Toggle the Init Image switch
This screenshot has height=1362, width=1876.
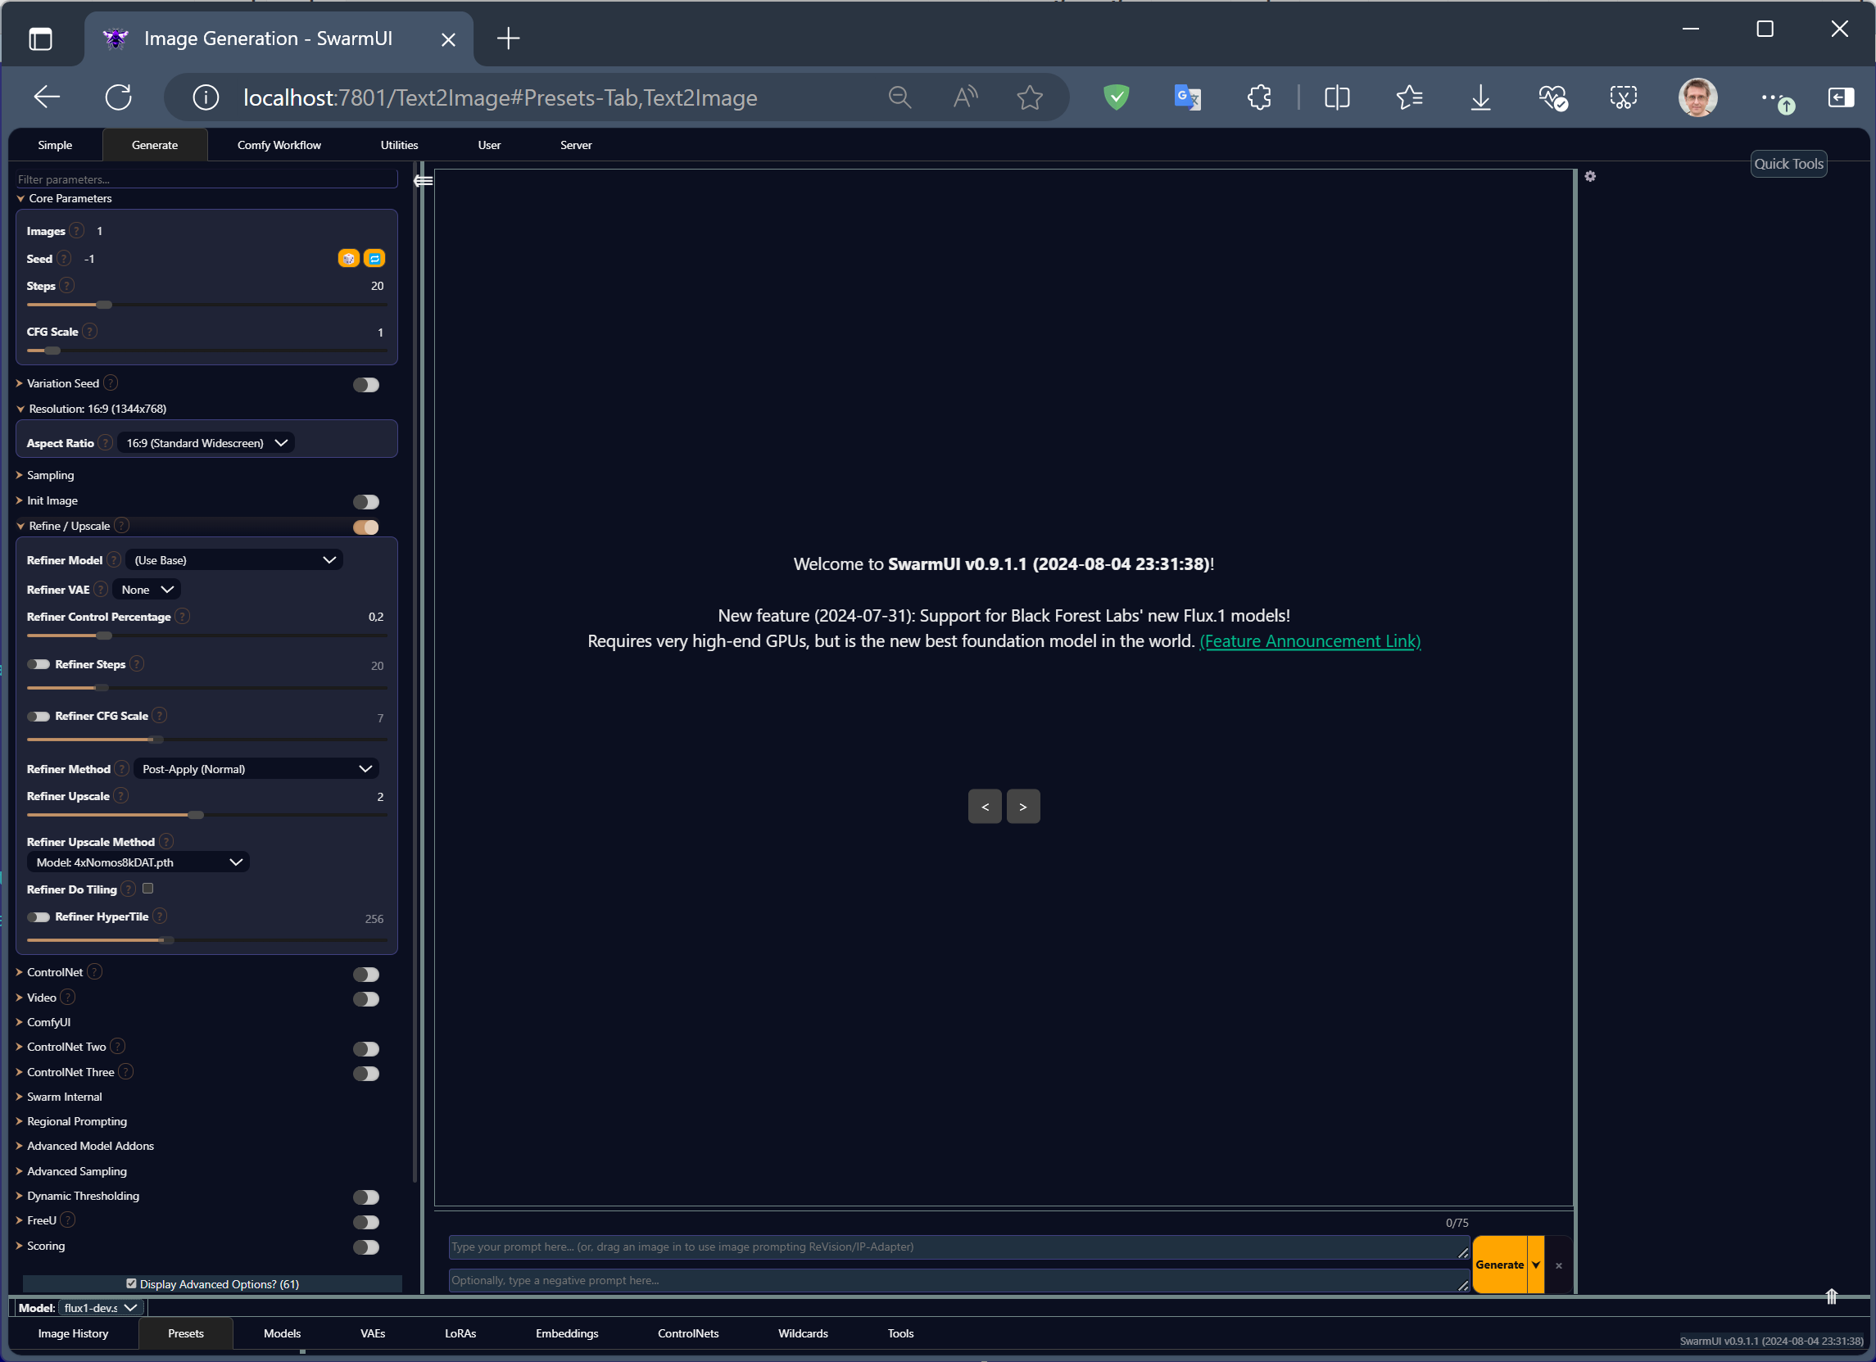(x=365, y=502)
